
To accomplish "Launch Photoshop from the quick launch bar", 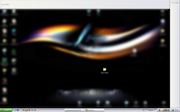I will [18, 110].
